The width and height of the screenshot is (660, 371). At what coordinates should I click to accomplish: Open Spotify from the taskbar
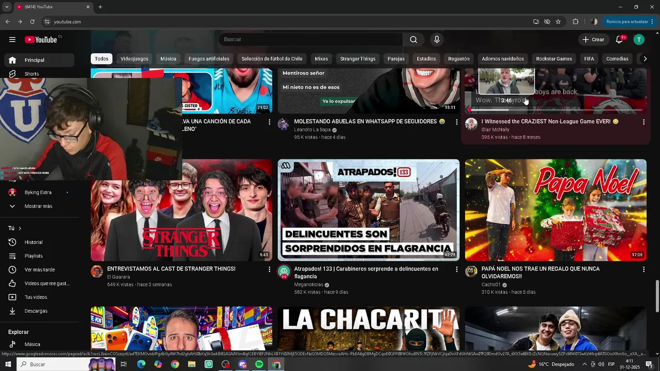259,364
